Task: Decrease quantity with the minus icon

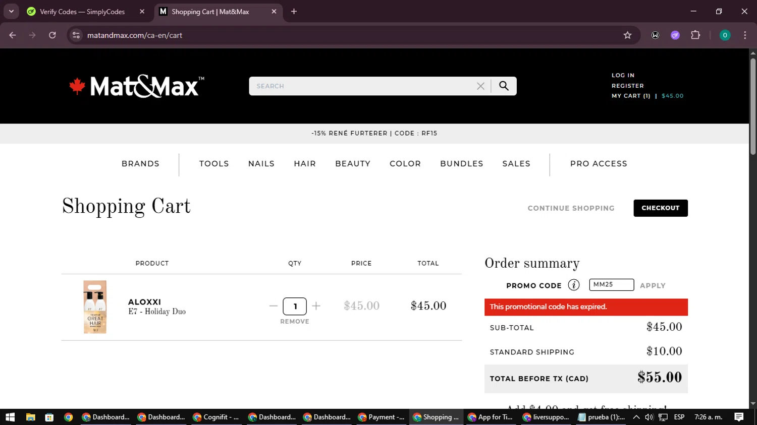Action: [x=274, y=306]
